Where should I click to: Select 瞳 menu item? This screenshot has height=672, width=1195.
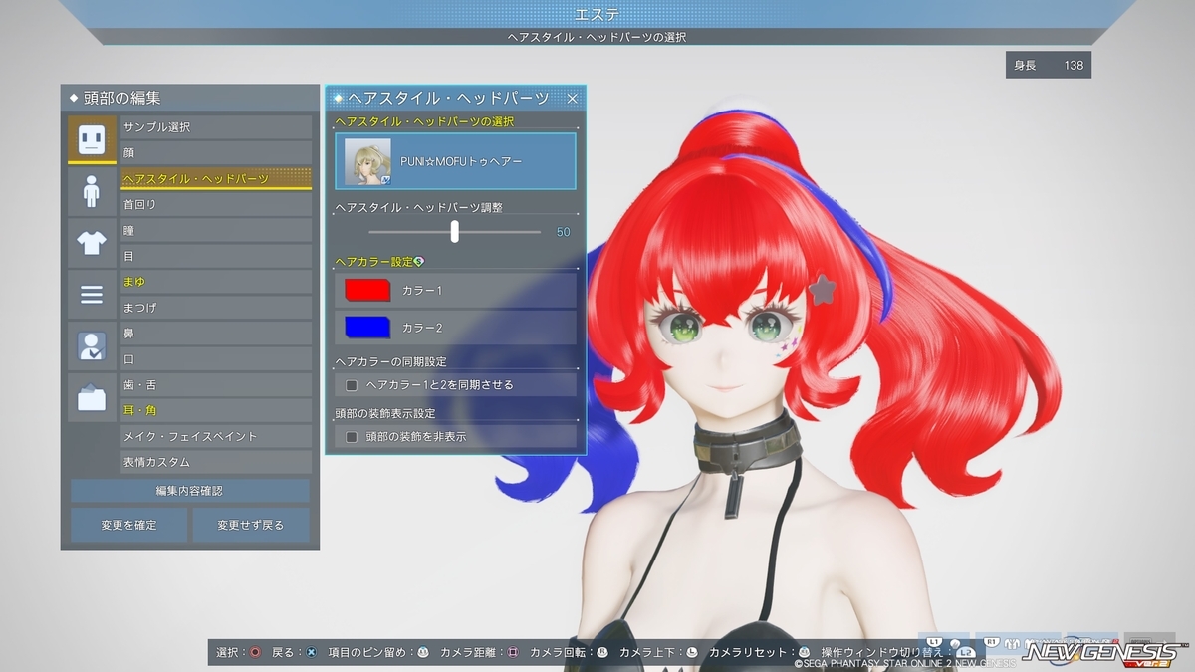coord(216,230)
